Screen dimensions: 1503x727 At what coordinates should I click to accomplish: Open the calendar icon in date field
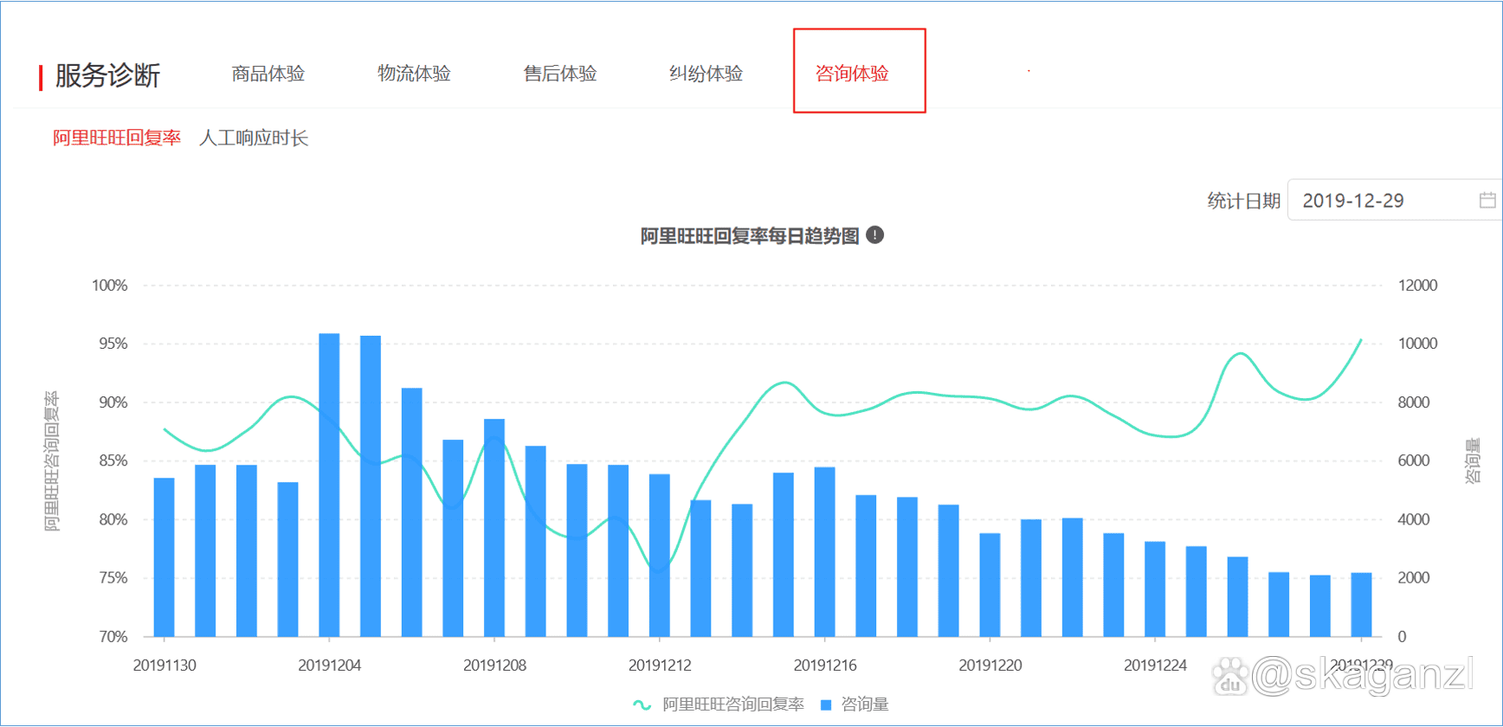click(x=1487, y=200)
